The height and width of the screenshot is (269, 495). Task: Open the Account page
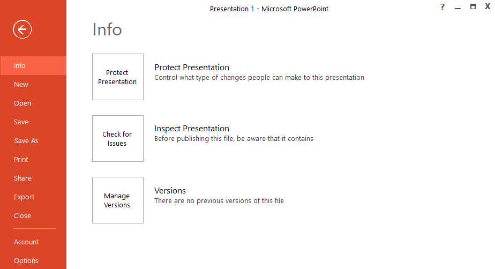pos(26,242)
